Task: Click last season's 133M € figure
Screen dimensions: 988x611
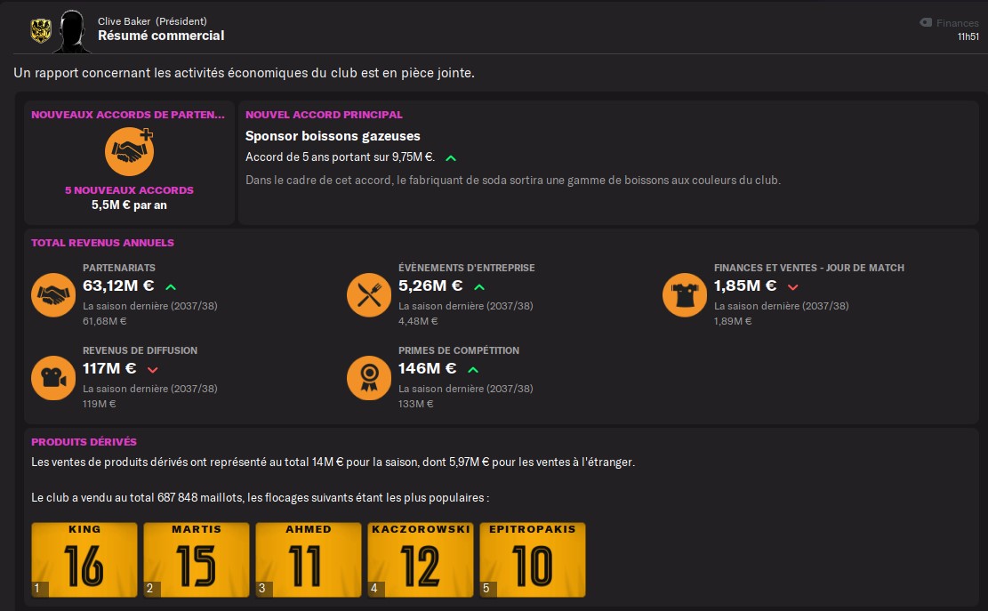Action: tap(416, 405)
